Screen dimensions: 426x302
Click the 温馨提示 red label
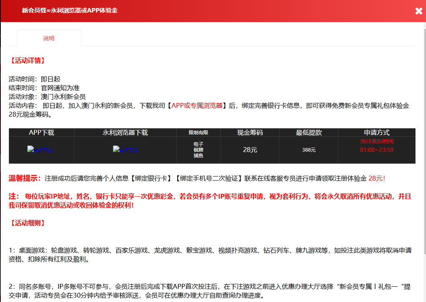[x=25, y=178]
